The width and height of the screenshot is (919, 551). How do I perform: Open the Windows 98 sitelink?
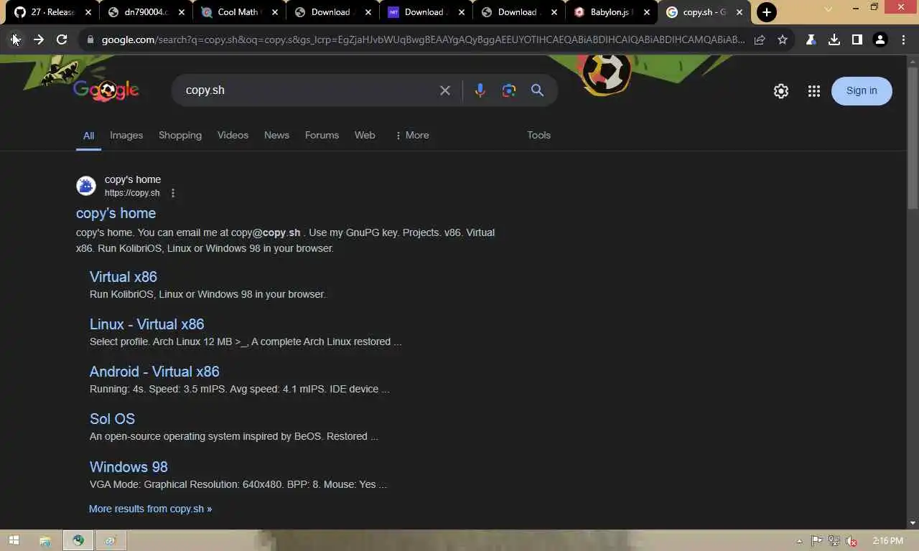129,467
